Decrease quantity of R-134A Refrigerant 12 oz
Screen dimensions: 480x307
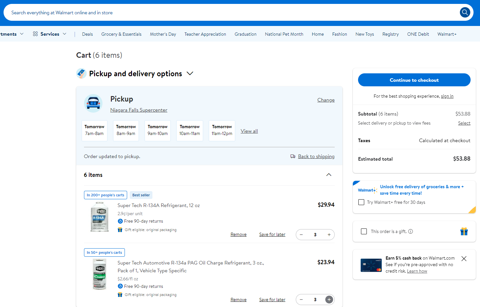(301, 235)
